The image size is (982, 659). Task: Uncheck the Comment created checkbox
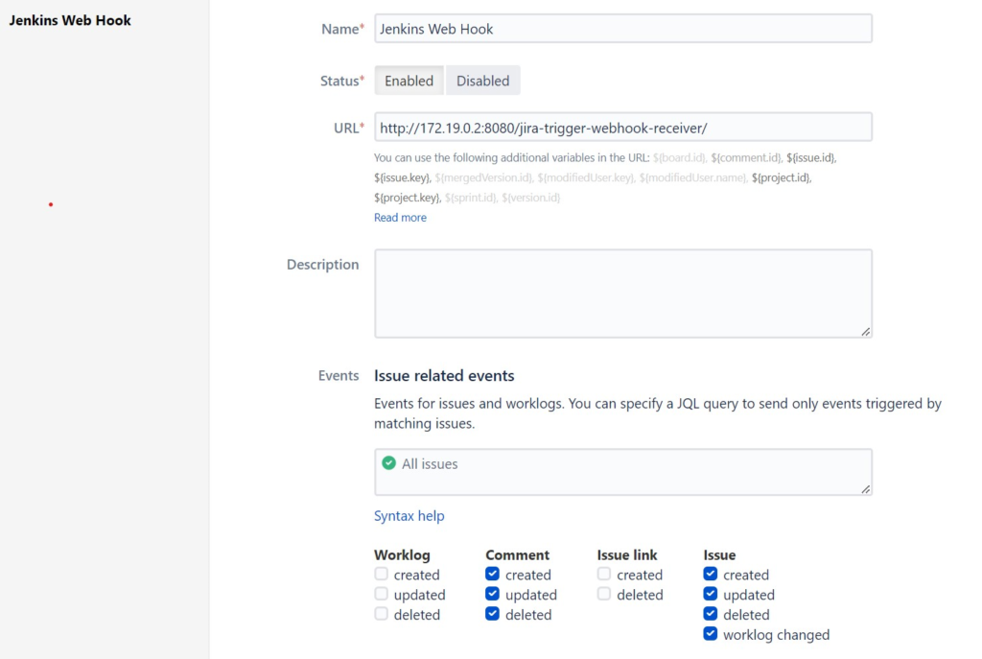tap(491, 575)
